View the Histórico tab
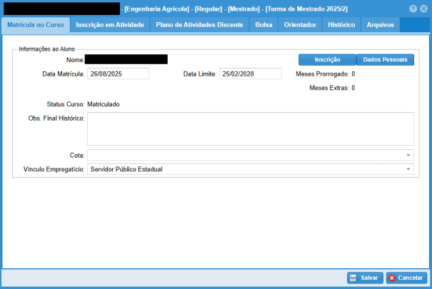432x289 pixels. [341, 25]
